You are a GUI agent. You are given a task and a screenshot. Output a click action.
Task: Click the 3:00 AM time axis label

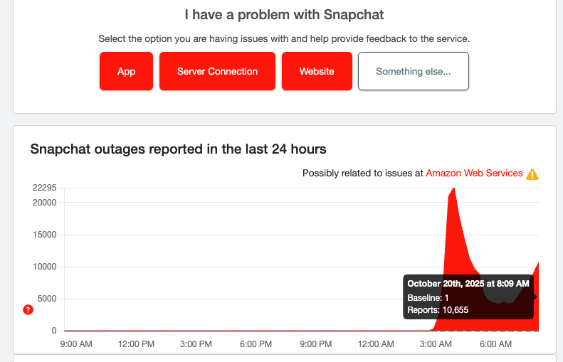(x=435, y=344)
